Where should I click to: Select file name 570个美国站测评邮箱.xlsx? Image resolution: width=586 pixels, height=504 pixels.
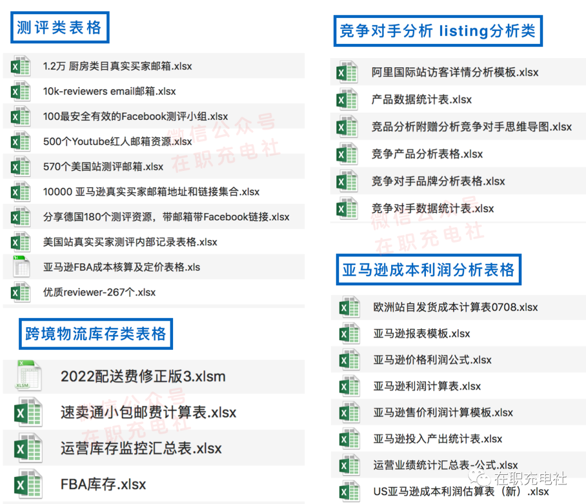pyautogui.click(x=103, y=167)
